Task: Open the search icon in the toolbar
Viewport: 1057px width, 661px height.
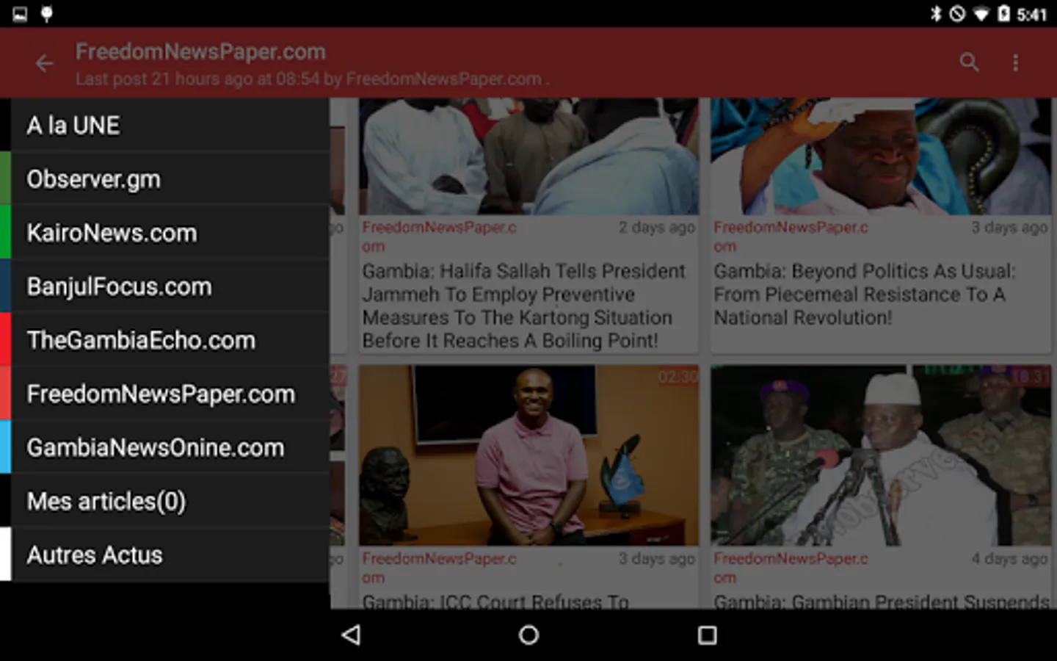Action: pyautogui.click(x=969, y=62)
